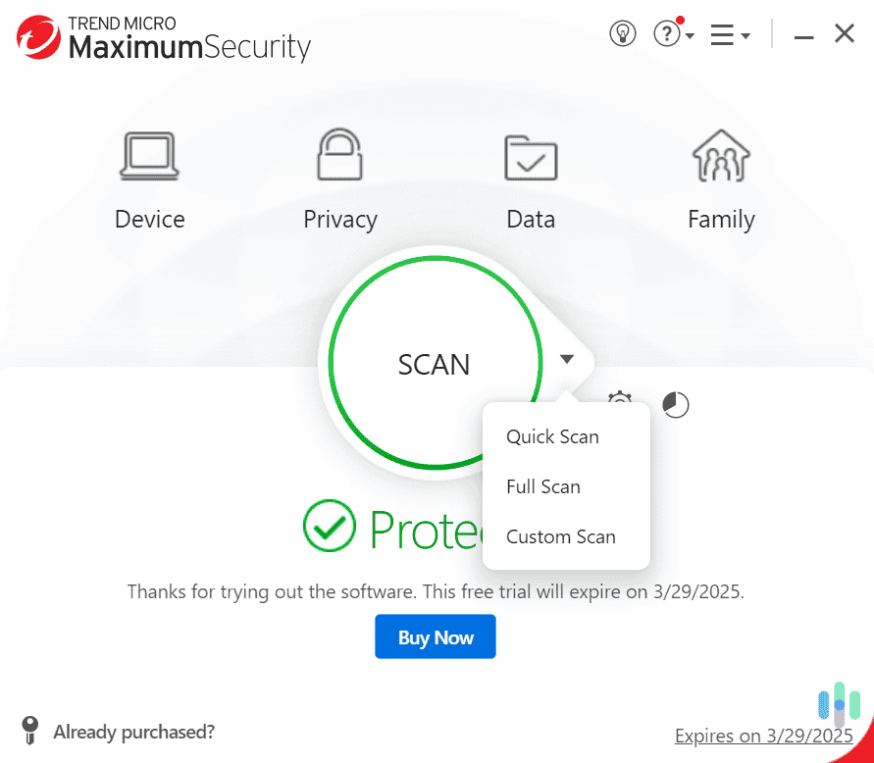
Task: Click the light bulb tips icon
Action: click(x=623, y=32)
